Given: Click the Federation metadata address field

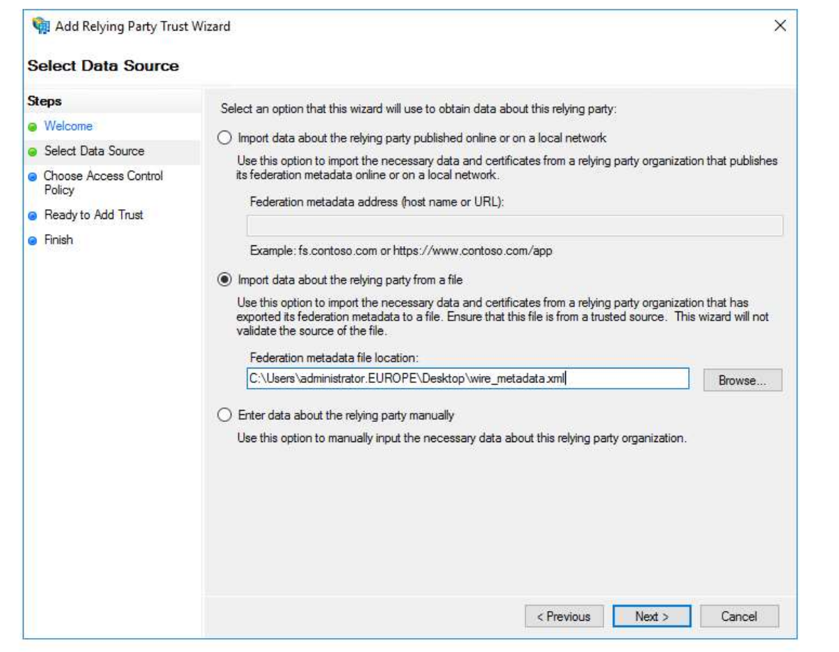Looking at the screenshot, I should click(514, 226).
